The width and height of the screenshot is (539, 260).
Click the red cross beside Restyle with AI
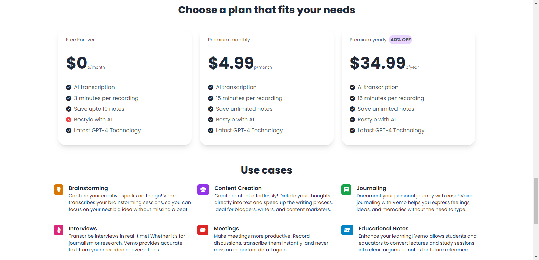pyautogui.click(x=69, y=120)
